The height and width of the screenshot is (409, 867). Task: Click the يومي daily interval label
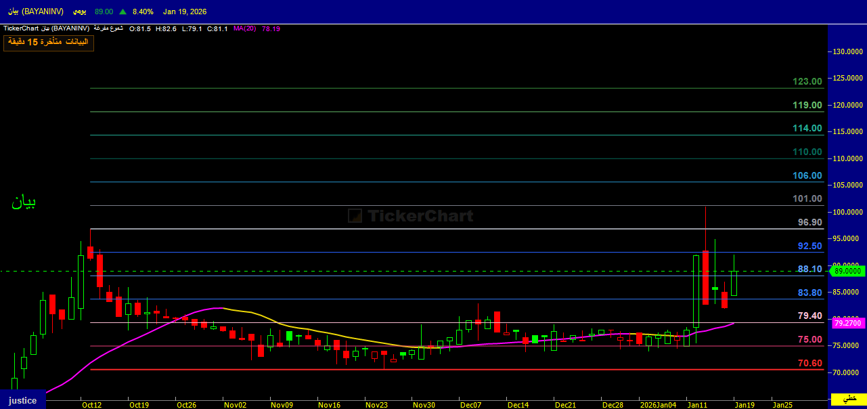[x=79, y=12]
